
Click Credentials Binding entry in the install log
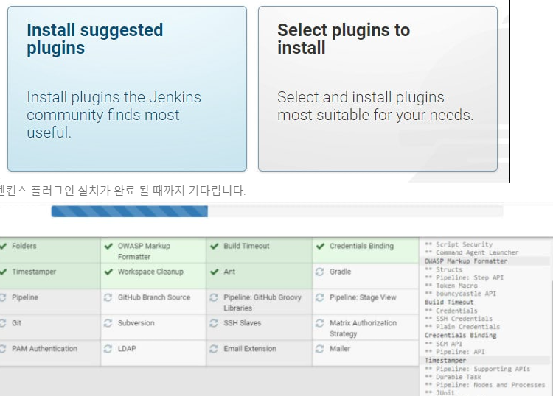tap(460, 336)
